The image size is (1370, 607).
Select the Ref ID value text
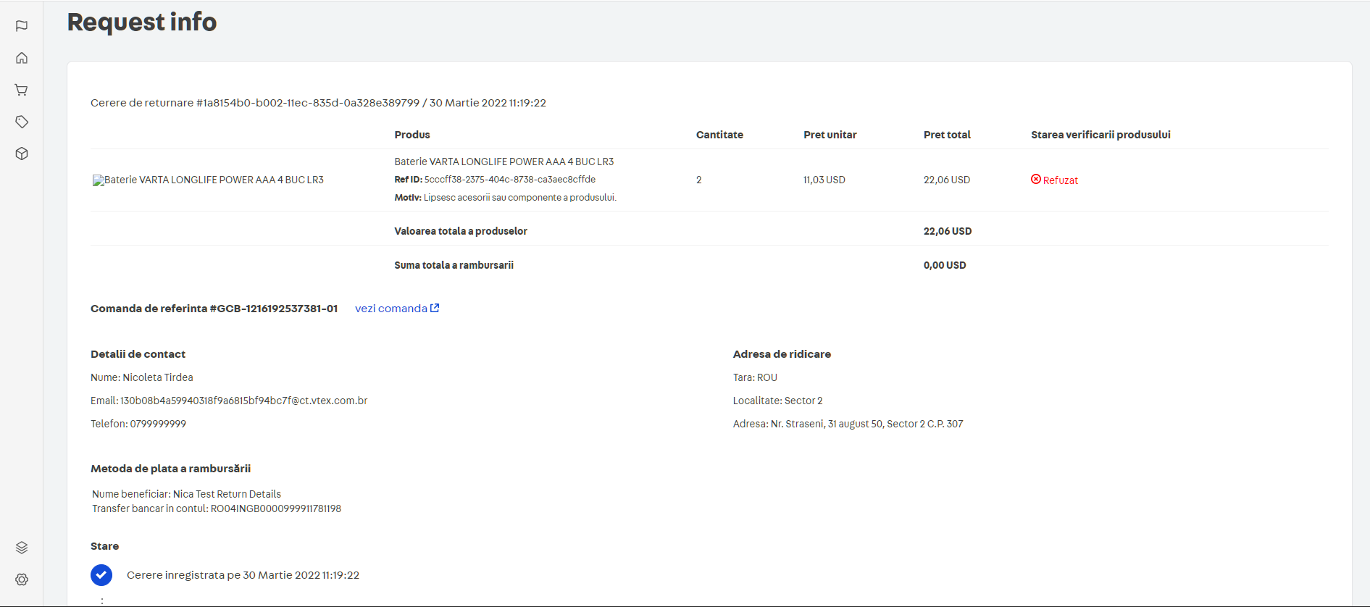510,180
